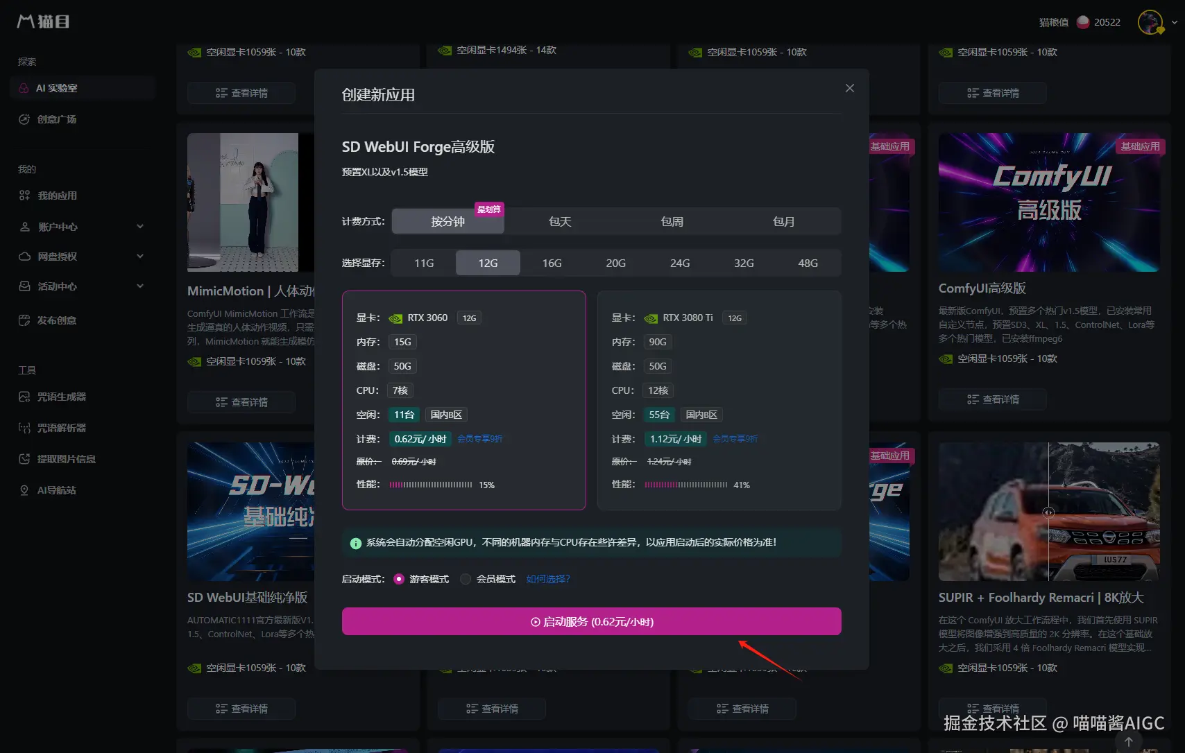Start service with 启动服务 button
The image size is (1185, 753).
[592, 621]
